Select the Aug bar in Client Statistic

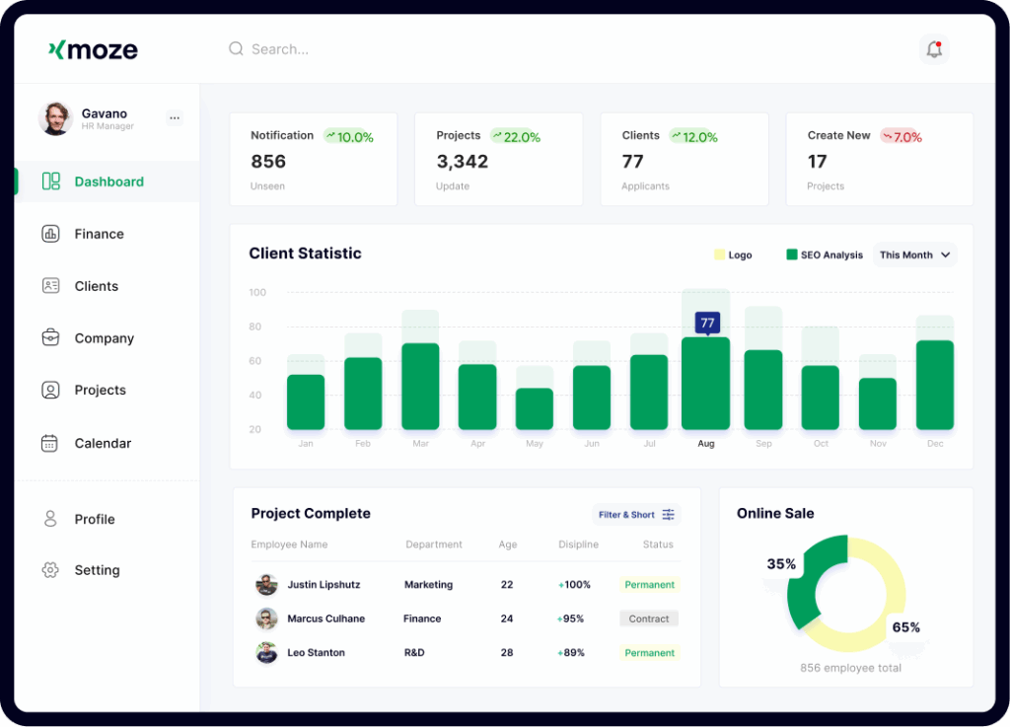click(x=705, y=385)
